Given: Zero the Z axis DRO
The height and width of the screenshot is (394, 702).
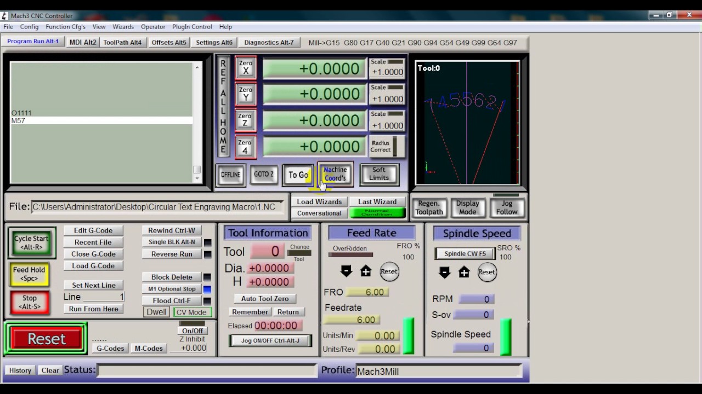Looking at the screenshot, I should click(245, 120).
